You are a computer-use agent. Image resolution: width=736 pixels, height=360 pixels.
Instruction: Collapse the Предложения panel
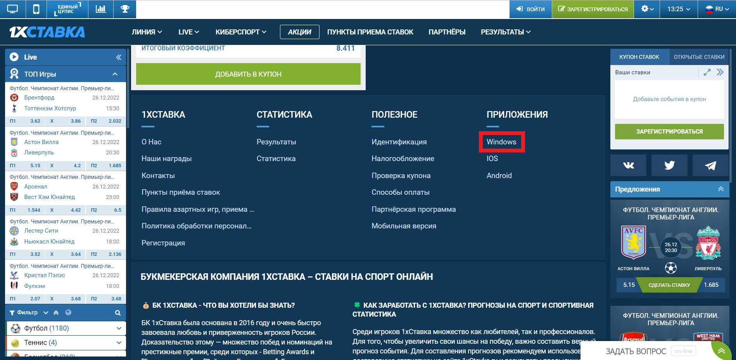click(721, 189)
